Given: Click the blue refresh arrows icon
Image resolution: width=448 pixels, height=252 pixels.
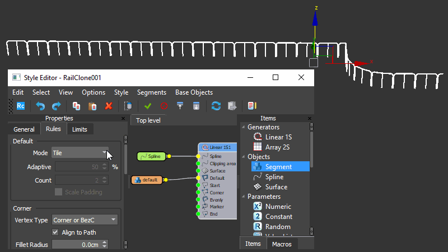Looking at the screenshot, I should [216, 106].
